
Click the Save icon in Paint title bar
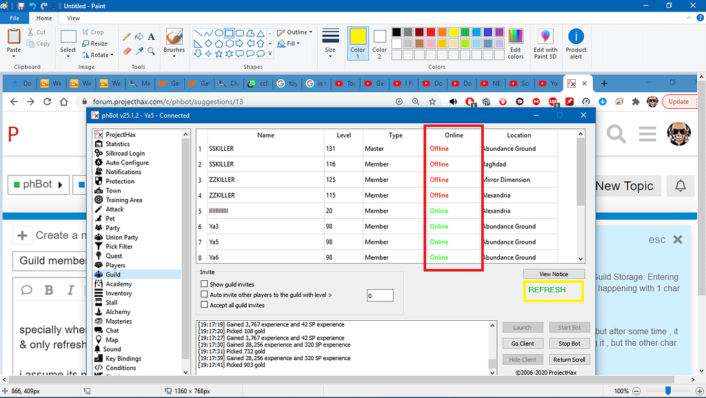[21, 6]
